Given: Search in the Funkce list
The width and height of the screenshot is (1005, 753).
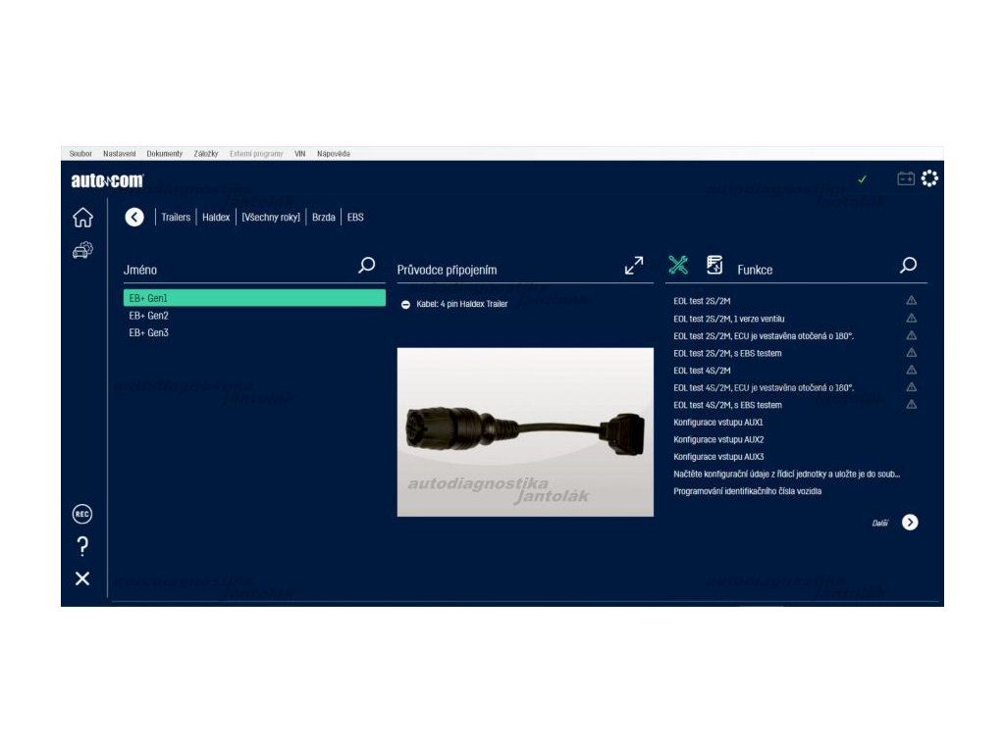Looking at the screenshot, I should tap(908, 265).
